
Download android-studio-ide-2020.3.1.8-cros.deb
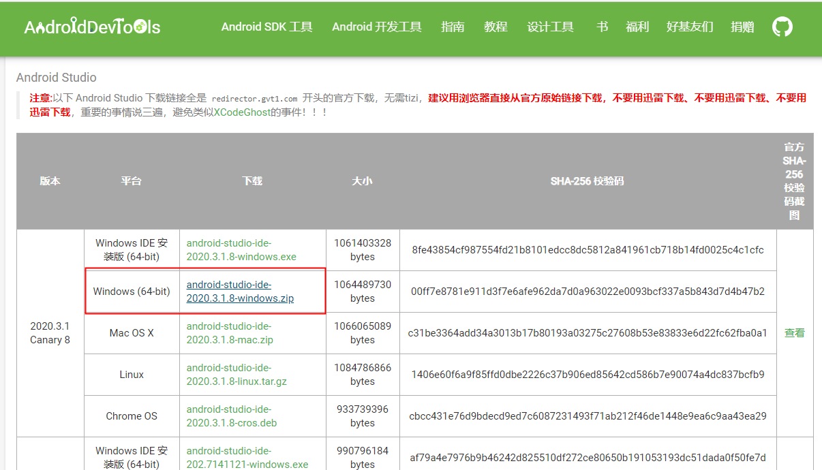point(231,416)
